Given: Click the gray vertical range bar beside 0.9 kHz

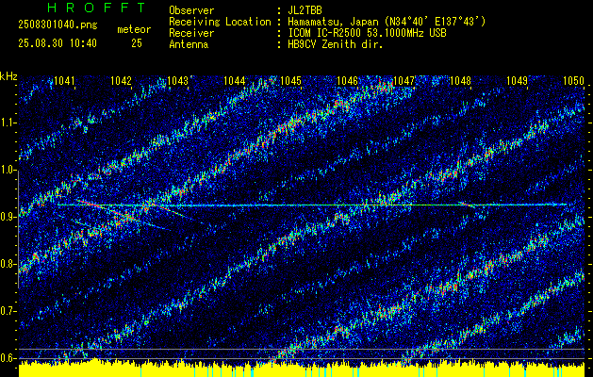Looking at the screenshot, I should click(x=18, y=230).
